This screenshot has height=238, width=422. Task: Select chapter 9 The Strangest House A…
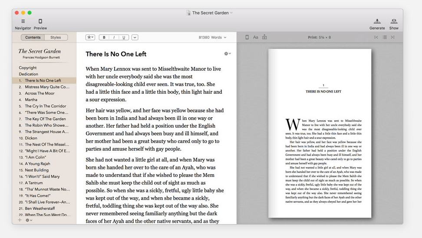[44, 132]
